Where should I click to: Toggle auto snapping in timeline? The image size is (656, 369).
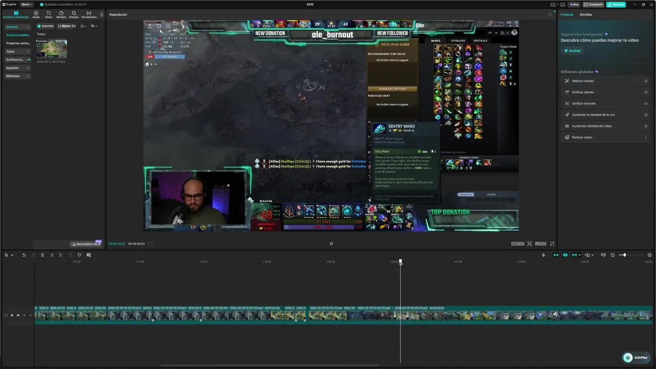pyautogui.click(x=565, y=255)
